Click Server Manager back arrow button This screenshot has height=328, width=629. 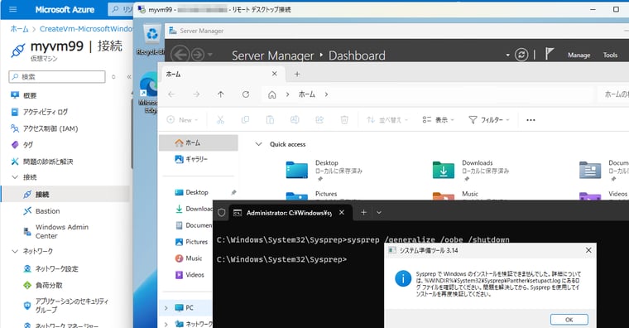click(x=180, y=54)
